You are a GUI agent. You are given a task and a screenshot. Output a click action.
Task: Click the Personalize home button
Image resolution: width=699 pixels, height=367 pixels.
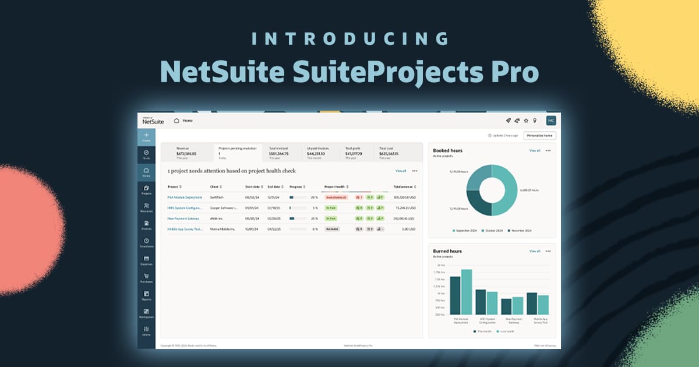(539, 136)
